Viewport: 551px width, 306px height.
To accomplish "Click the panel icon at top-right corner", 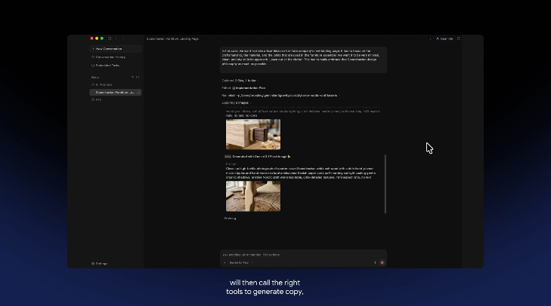I will tap(459, 38).
